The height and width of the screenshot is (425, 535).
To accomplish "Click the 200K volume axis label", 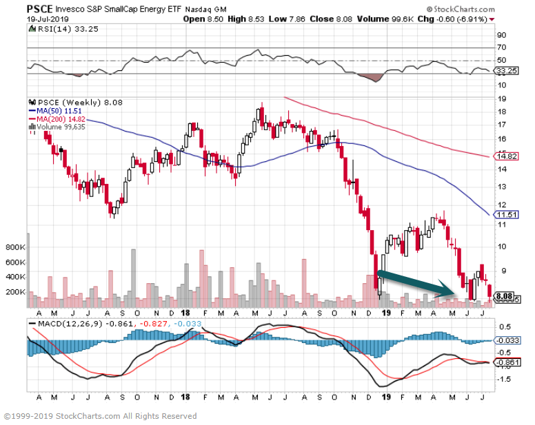I will (15, 292).
